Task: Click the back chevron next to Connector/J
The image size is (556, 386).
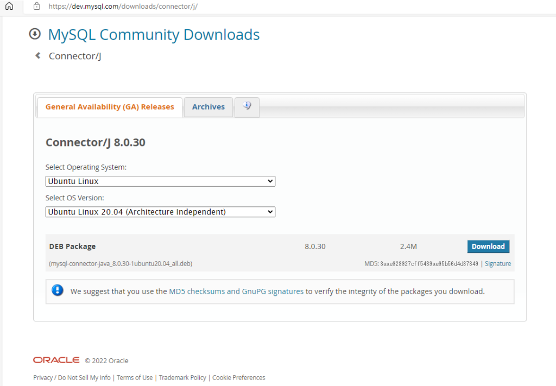Action: [x=37, y=55]
